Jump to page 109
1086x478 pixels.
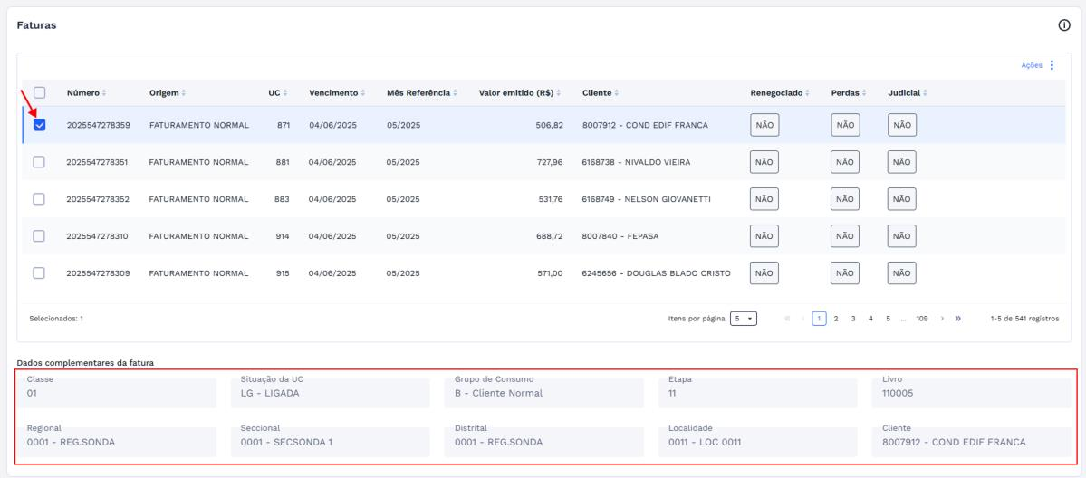[x=922, y=319]
